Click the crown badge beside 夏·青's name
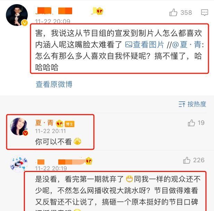Viewport: 214px width, 211px height. 60,123
